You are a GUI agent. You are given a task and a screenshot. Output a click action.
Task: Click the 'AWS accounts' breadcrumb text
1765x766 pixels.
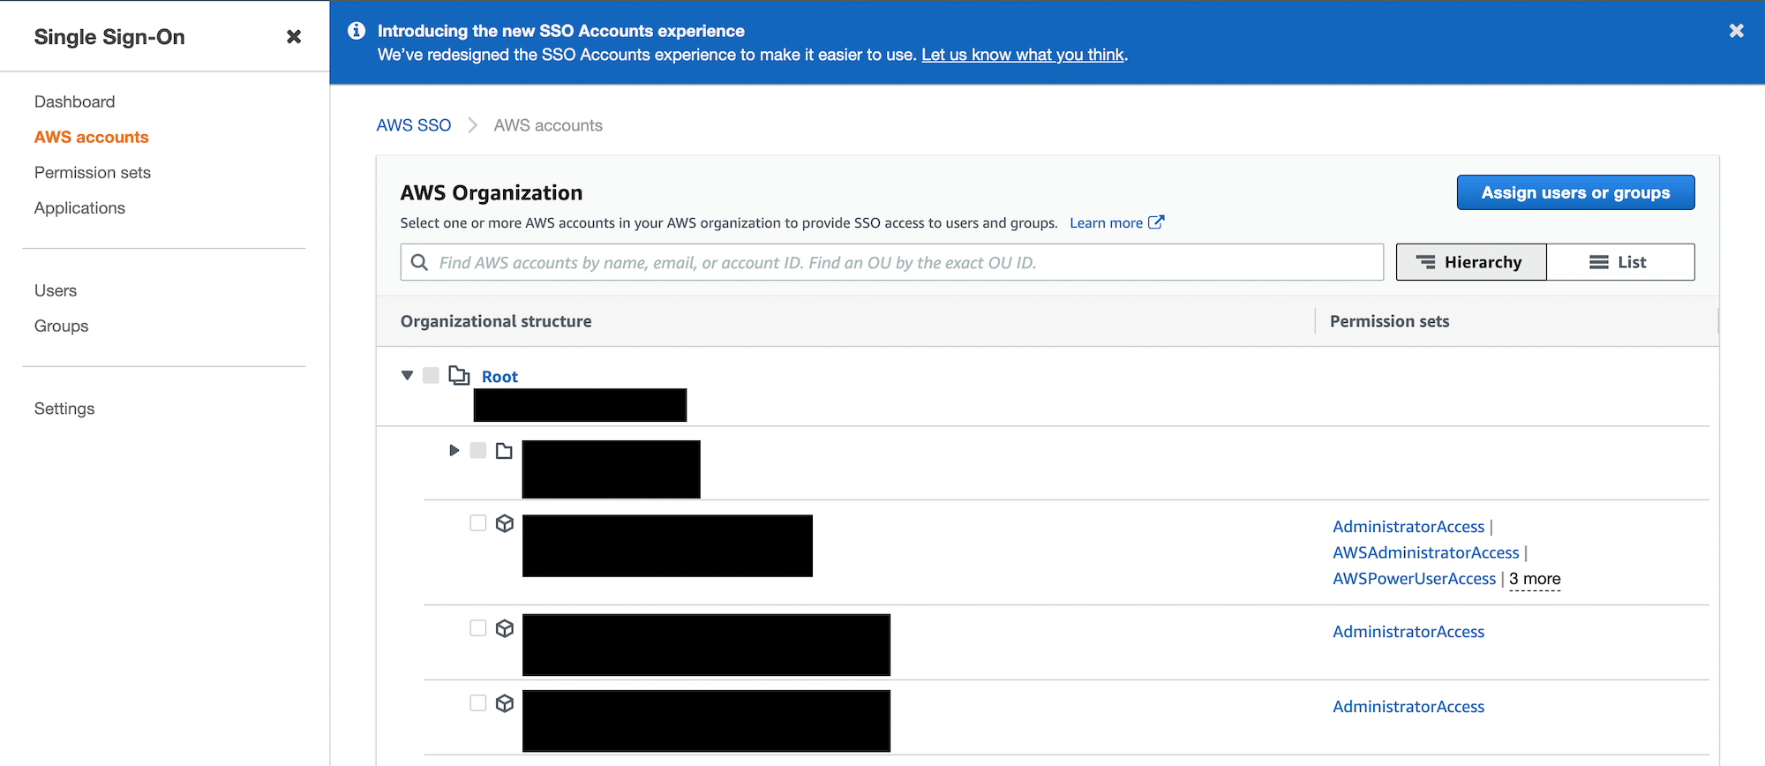pyautogui.click(x=548, y=125)
